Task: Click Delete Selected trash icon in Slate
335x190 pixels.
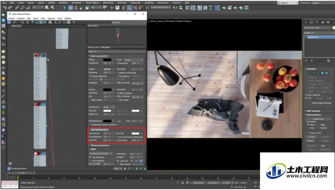Action: [x=27, y=22]
